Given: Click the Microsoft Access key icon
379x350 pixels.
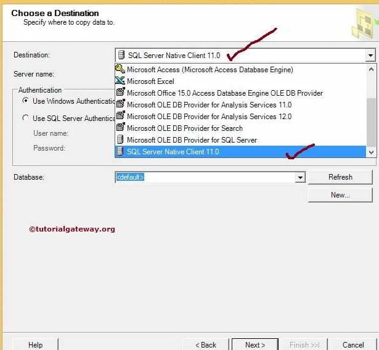Looking at the screenshot, I should tap(120, 69).
